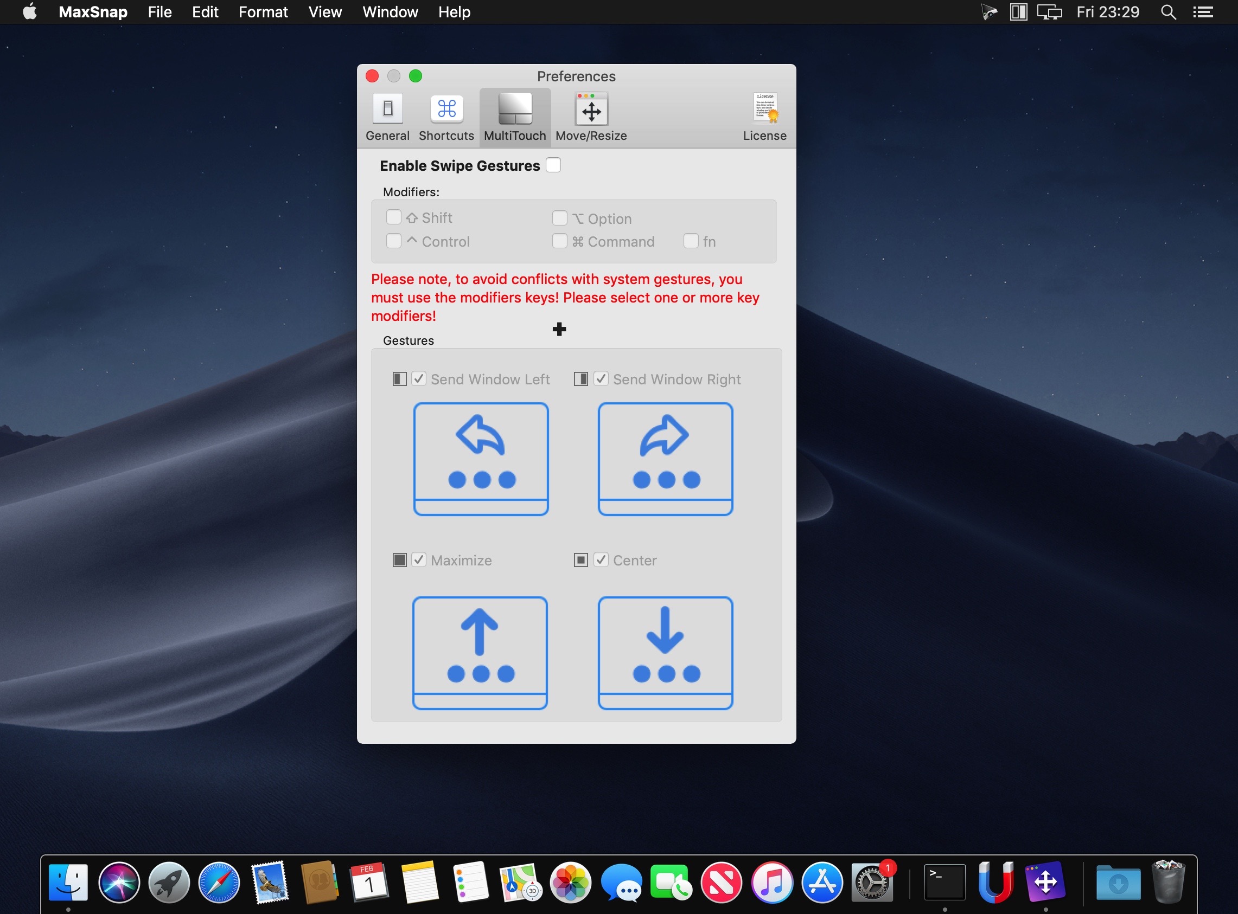Uncheck the Center gesture checkbox
Screen dimensions: 1238x914
pyautogui.click(x=601, y=560)
